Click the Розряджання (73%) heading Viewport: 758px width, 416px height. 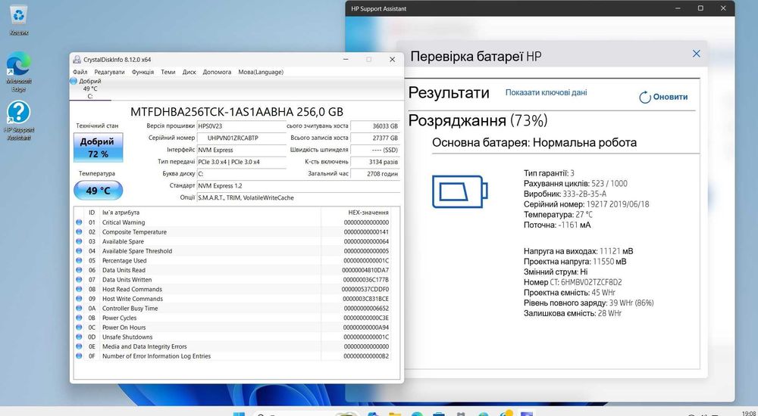click(x=478, y=121)
